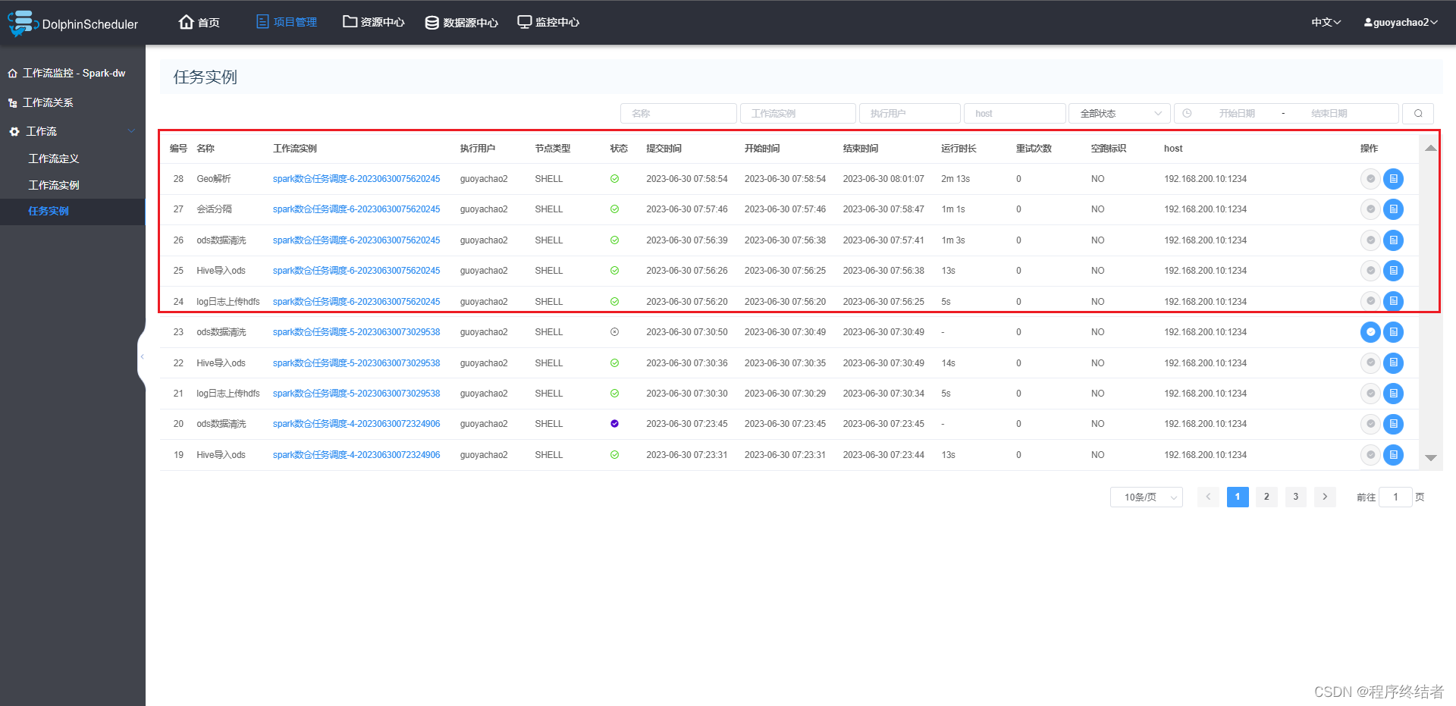
Task: Open the 10条/页 page size dropdown
Action: tap(1147, 497)
